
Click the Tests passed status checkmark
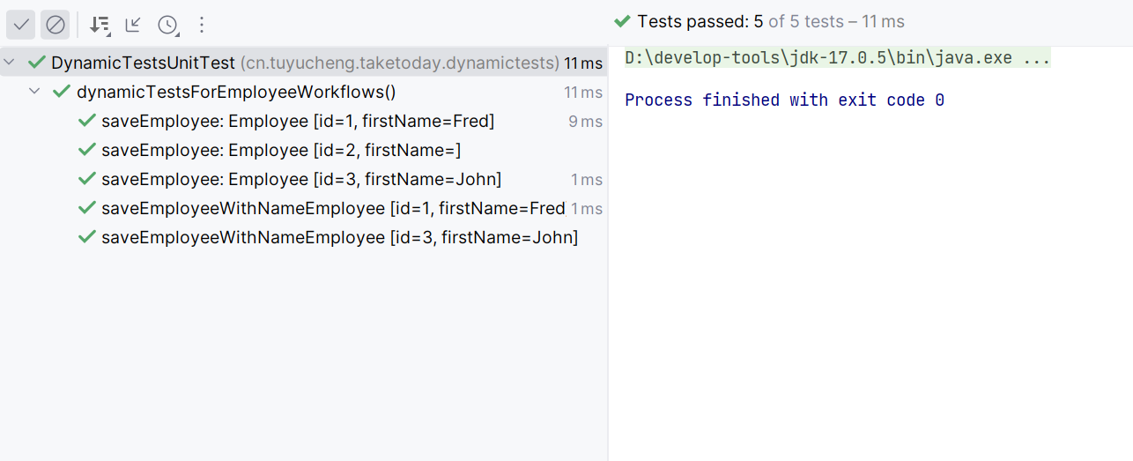coord(622,21)
